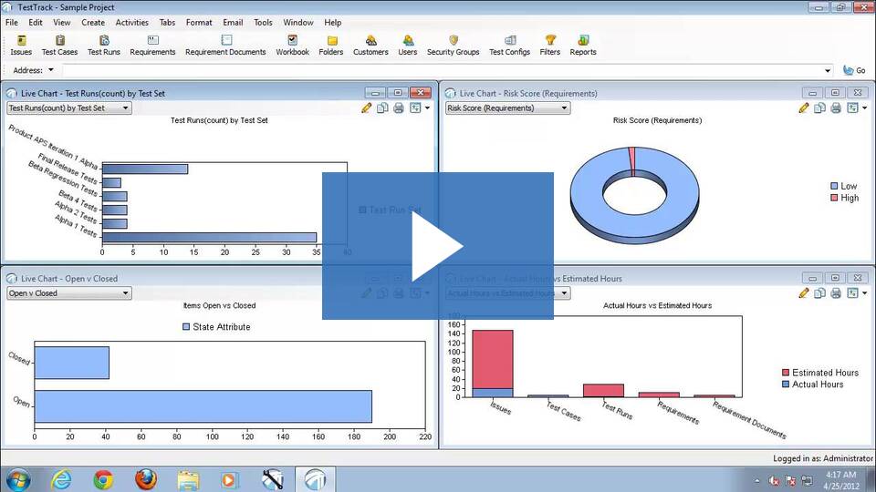Open the Format menu
The width and height of the screenshot is (876, 492).
[199, 22]
